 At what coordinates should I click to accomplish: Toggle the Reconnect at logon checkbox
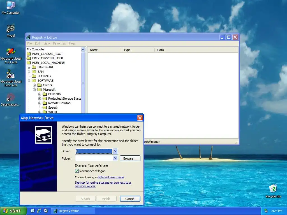tap(77, 171)
